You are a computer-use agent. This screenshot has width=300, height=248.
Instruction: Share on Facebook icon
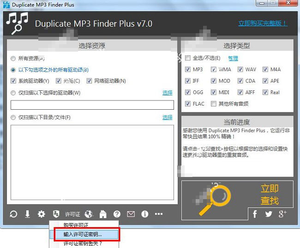click(255, 214)
